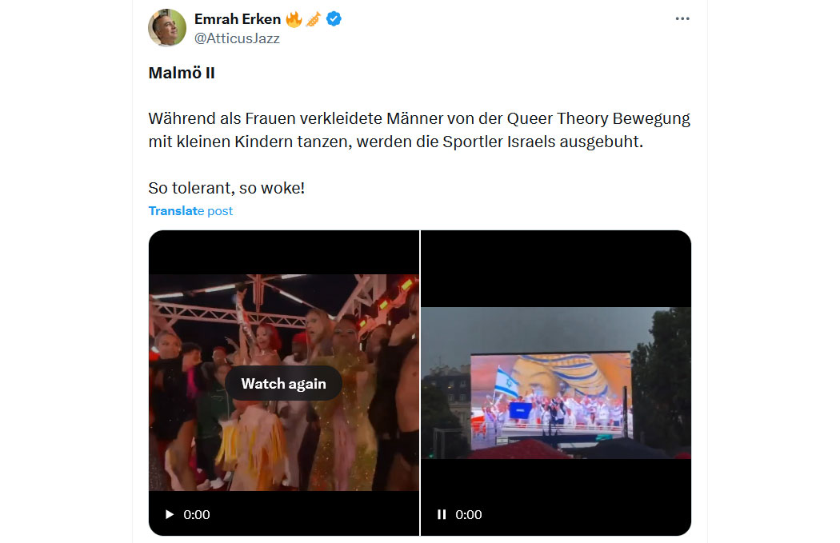Click the right video's 0:00 timestamp

click(x=469, y=515)
